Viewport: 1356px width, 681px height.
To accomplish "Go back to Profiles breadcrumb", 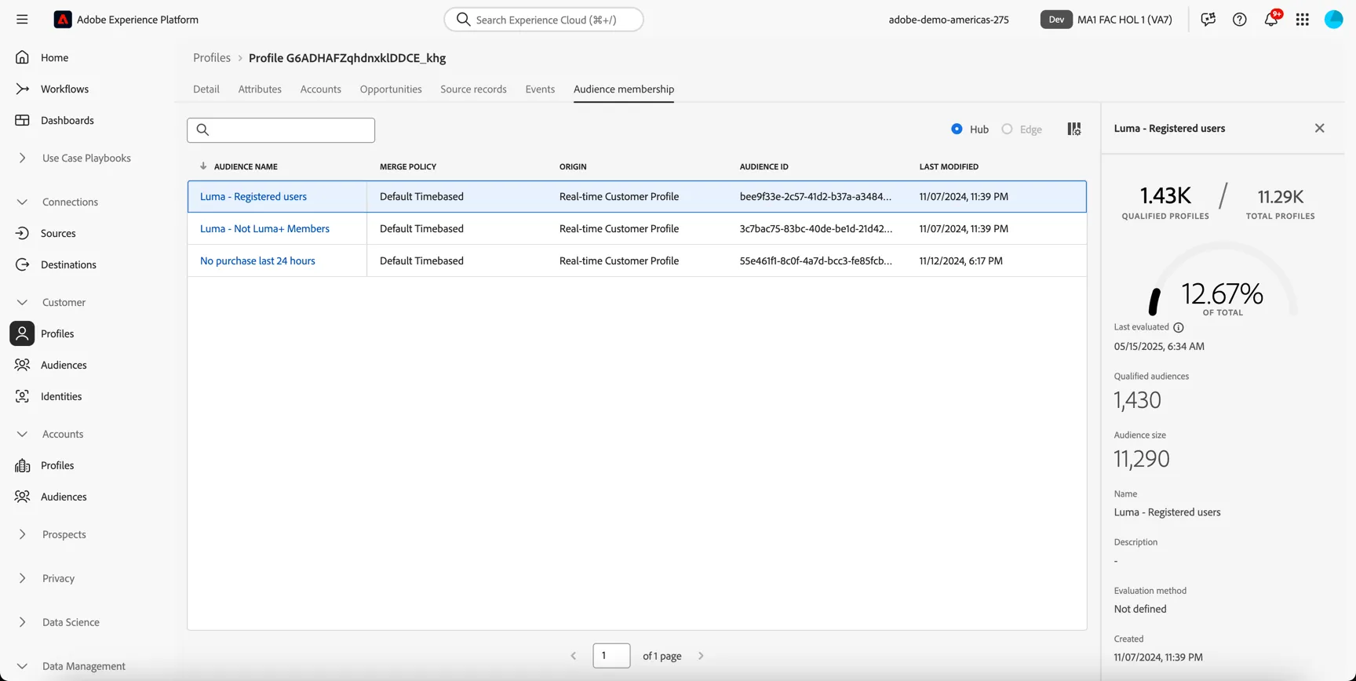I will click(212, 57).
